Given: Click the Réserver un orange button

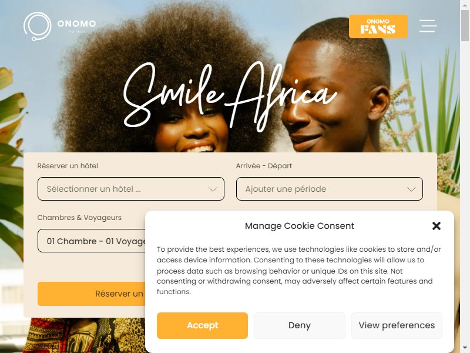Looking at the screenshot, I should tap(92, 294).
